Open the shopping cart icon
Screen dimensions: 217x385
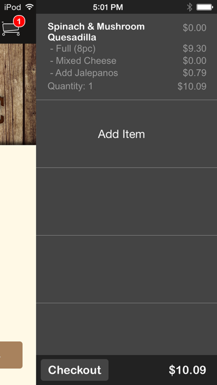(11, 28)
